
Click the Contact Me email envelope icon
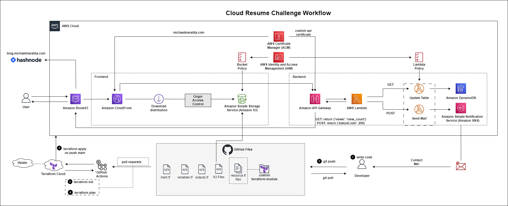(461, 166)
